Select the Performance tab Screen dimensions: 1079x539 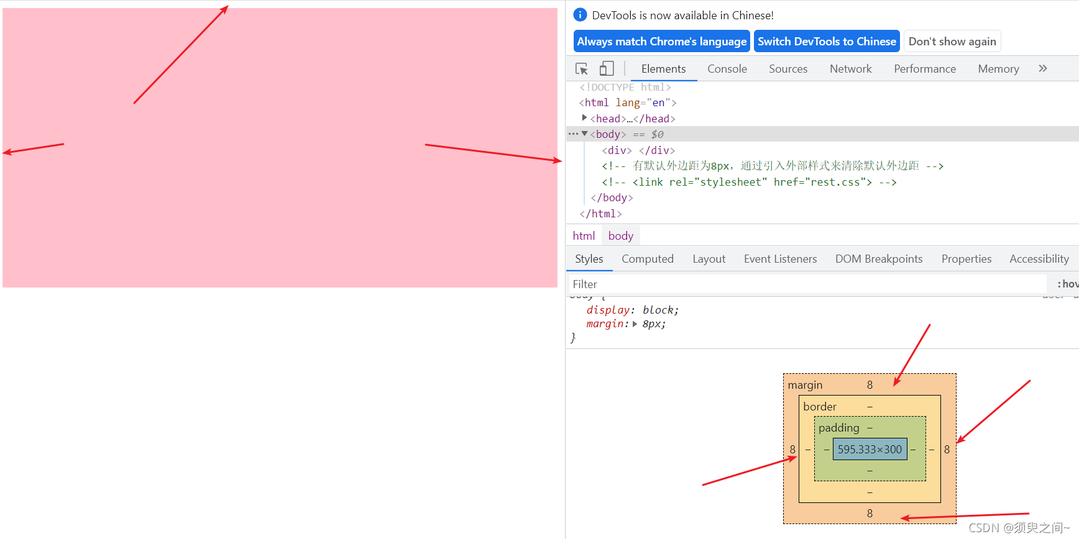[x=925, y=69]
